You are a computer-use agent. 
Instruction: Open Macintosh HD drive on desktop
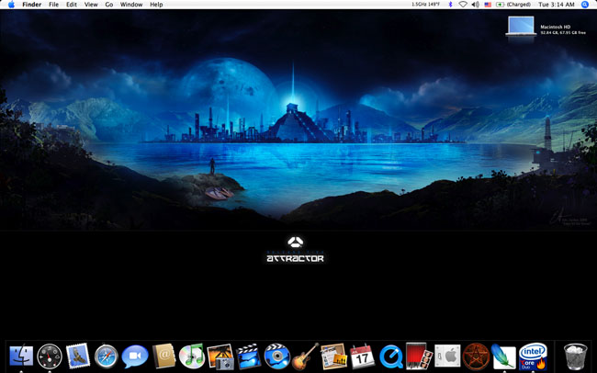tap(521, 27)
